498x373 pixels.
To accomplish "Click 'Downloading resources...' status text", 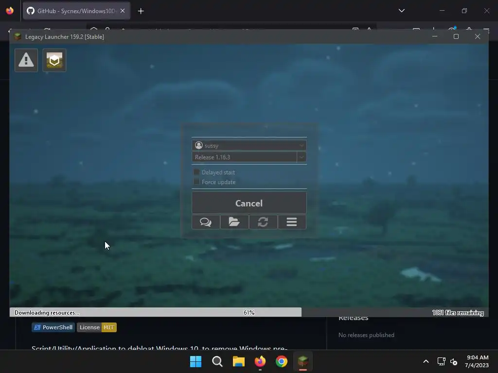I will pyautogui.click(x=47, y=313).
